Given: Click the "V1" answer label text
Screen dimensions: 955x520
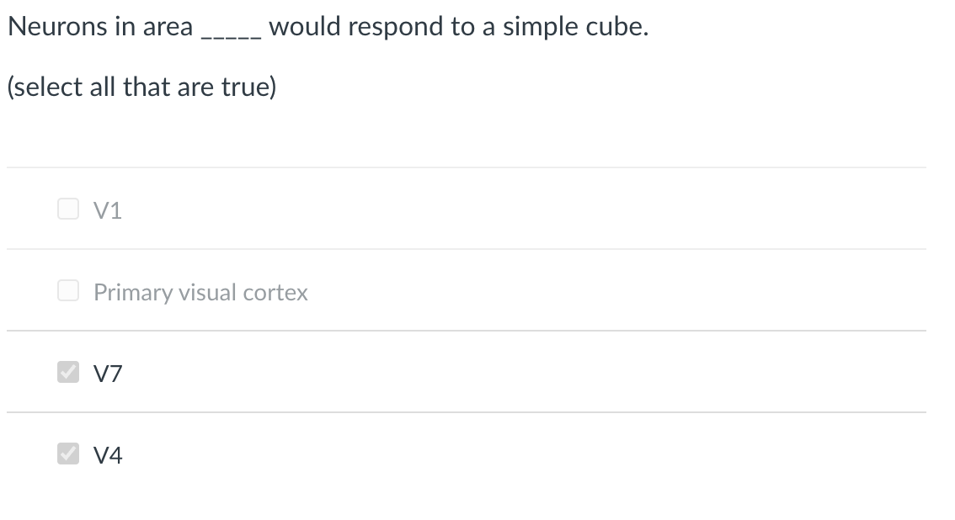Looking at the screenshot, I should point(108,210).
